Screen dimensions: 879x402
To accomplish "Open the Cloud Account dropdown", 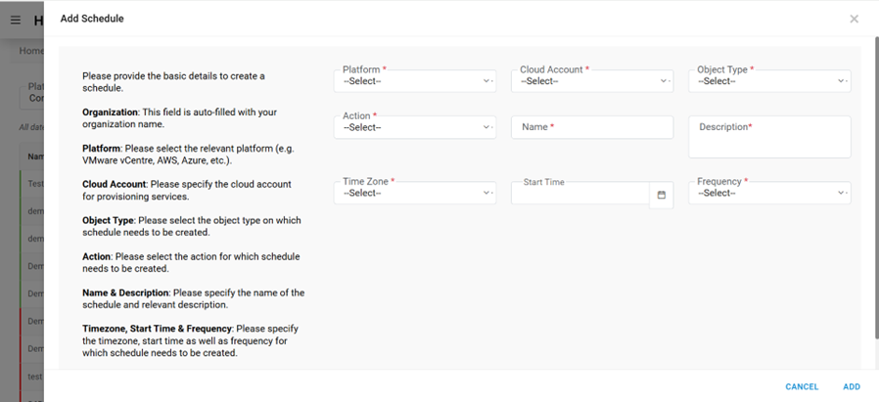I will 591,81.
